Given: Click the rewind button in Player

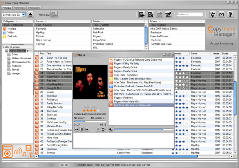Looking at the screenshot, I should click(x=76, y=129).
